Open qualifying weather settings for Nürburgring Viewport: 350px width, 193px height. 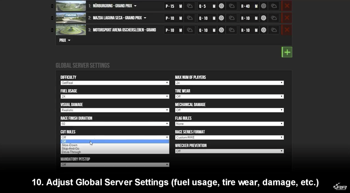[x=231, y=6]
